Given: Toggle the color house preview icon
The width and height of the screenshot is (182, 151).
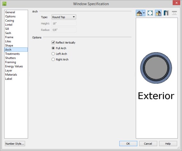Looking at the screenshot, I should tap(158, 13).
